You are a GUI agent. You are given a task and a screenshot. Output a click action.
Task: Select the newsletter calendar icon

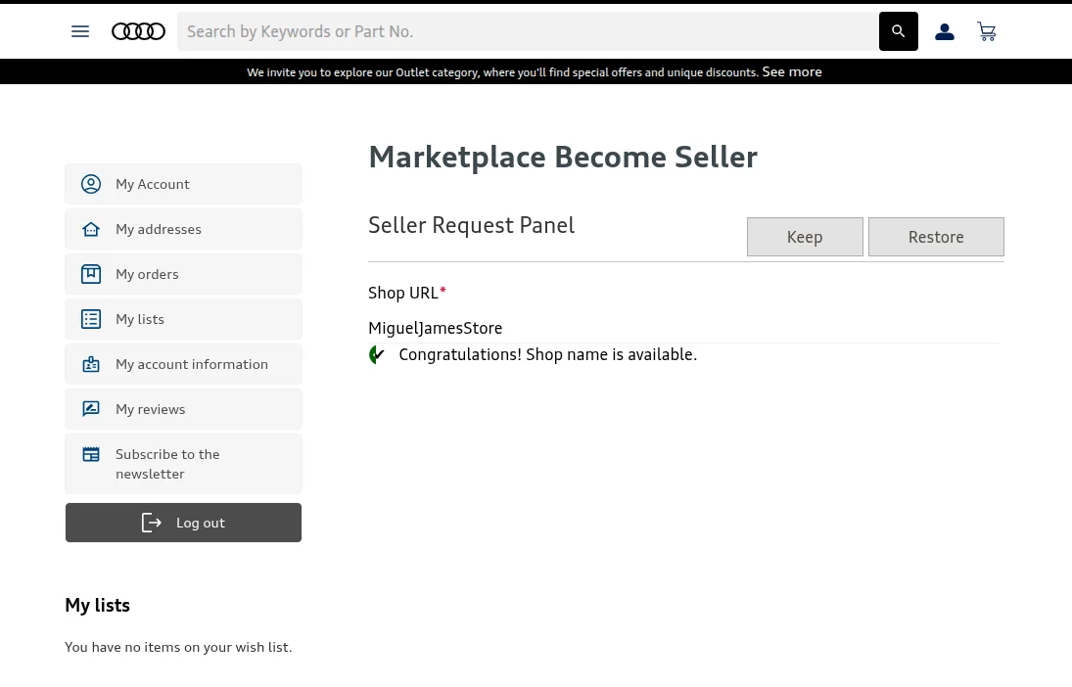[x=91, y=454]
